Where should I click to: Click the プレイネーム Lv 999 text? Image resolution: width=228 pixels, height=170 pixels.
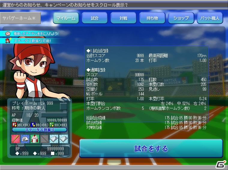pos(33,103)
